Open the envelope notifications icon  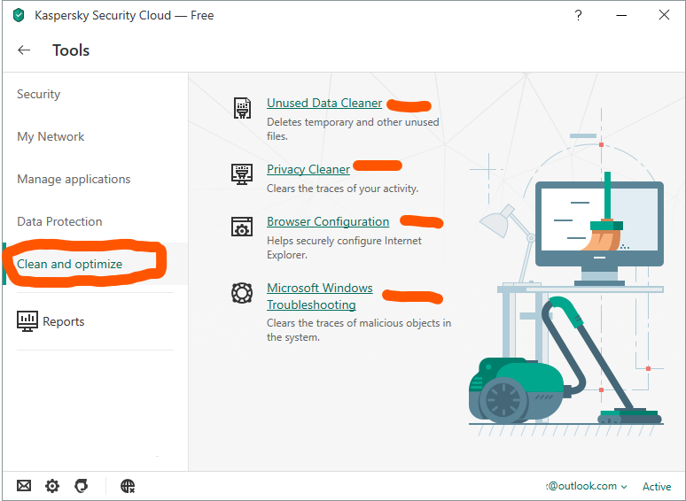pos(24,485)
